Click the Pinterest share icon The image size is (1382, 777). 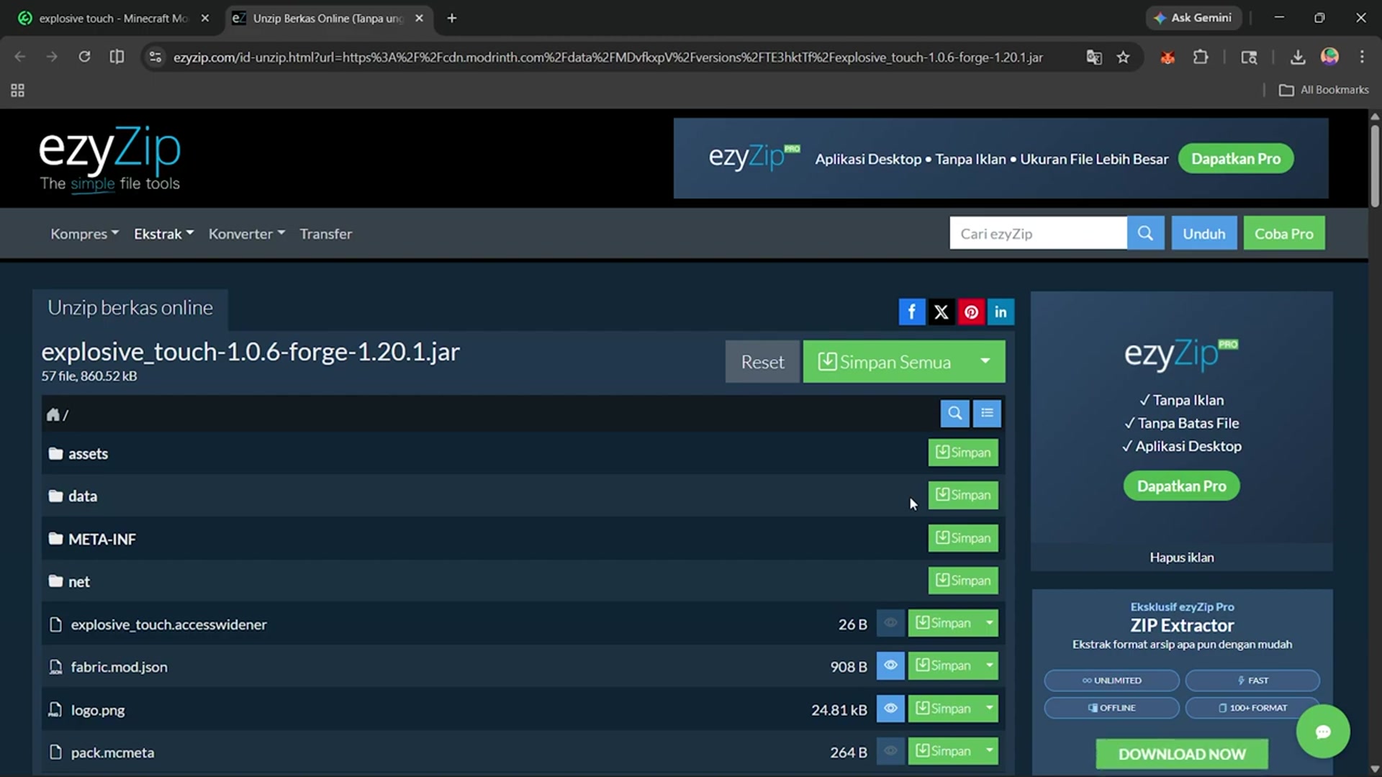click(x=971, y=312)
